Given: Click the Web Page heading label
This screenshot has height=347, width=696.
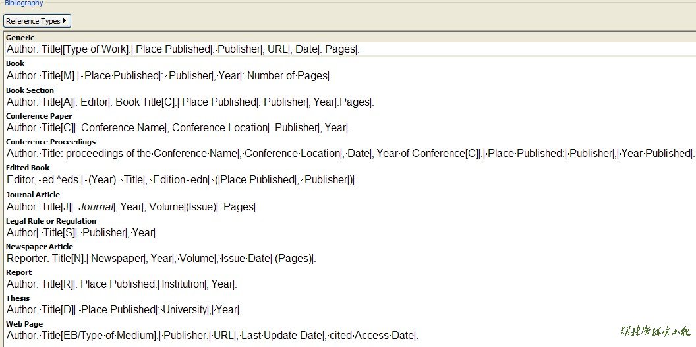Looking at the screenshot, I should point(24,324).
